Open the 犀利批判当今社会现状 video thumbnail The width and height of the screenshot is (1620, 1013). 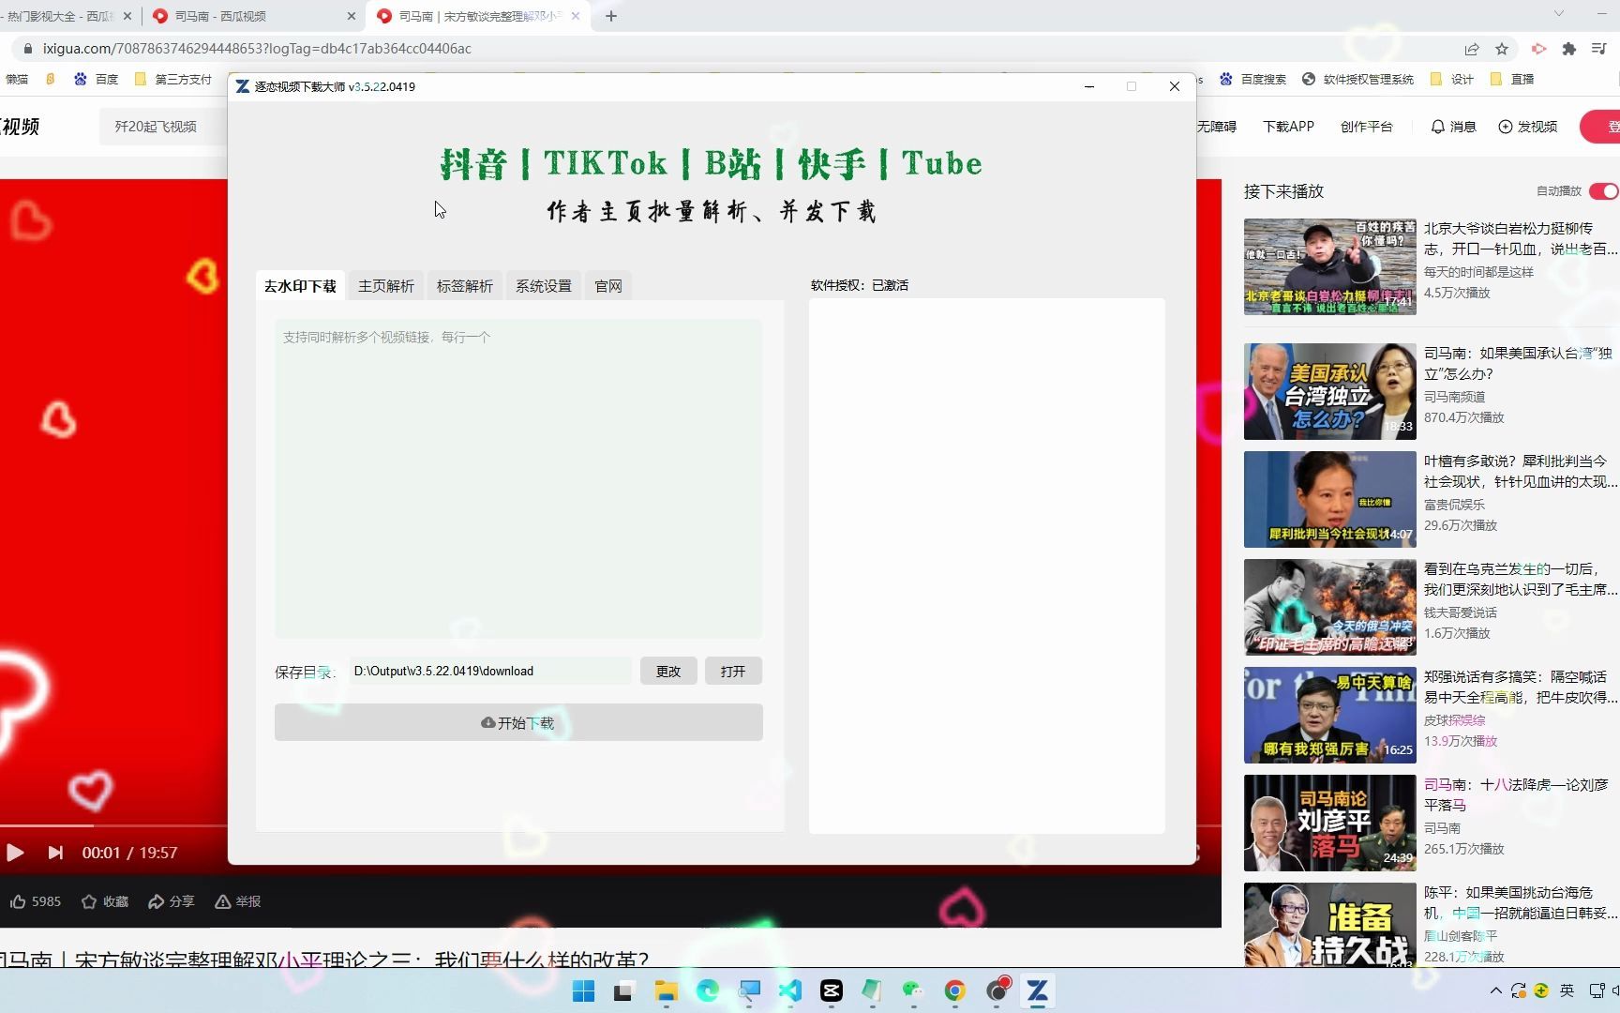click(1329, 499)
